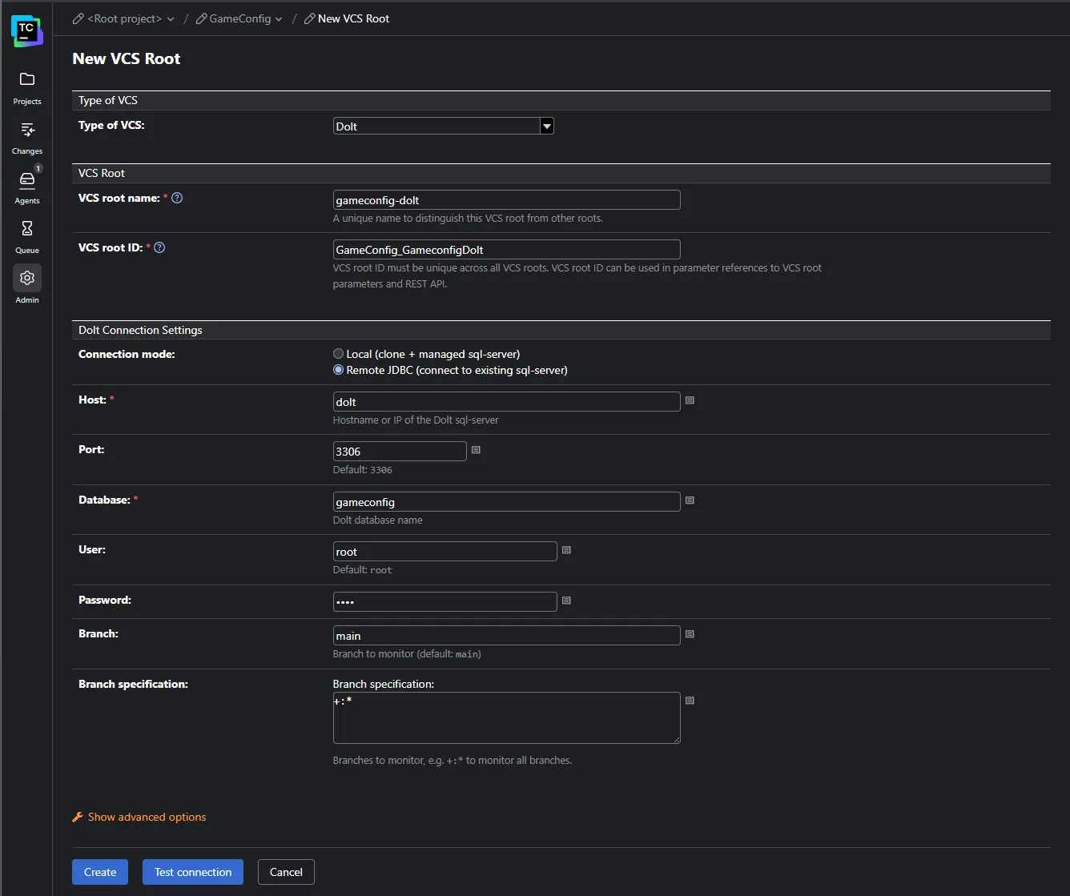Select Remote JDBC connection mode

(339, 370)
